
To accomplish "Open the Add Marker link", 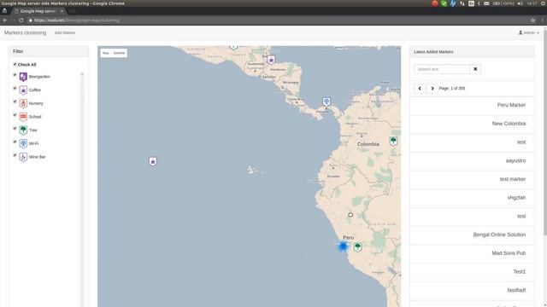I will click(x=65, y=32).
